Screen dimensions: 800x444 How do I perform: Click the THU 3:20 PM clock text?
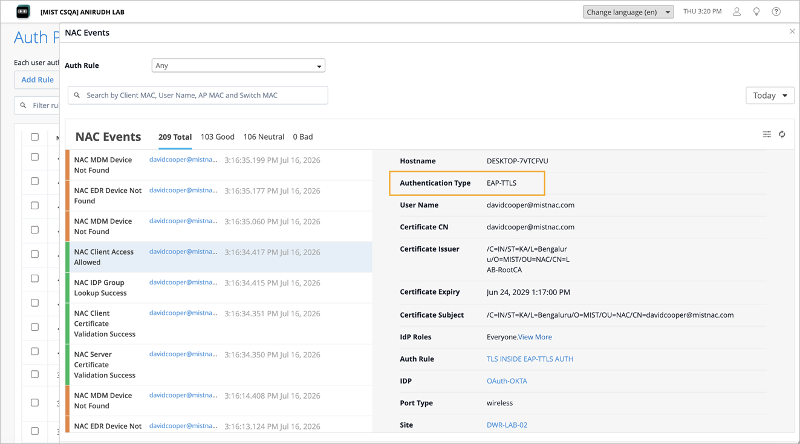tap(702, 11)
